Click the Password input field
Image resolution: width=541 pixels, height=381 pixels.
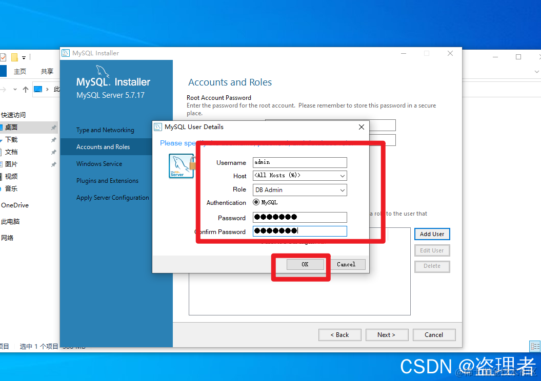299,217
